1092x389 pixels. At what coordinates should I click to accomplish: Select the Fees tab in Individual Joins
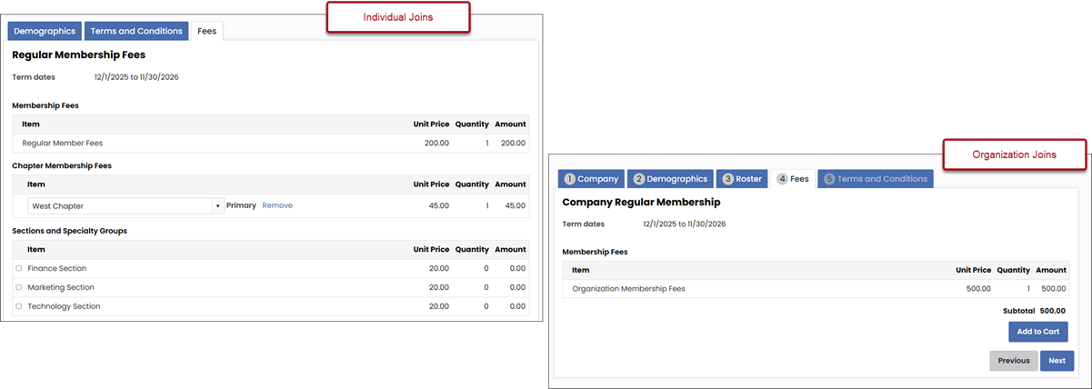click(x=206, y=31)
